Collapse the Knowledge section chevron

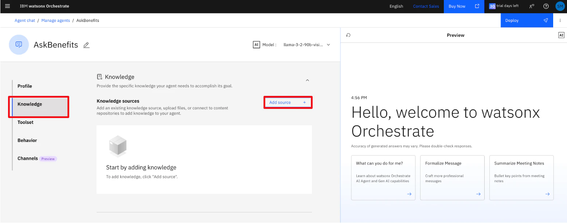tap(307, 80)
